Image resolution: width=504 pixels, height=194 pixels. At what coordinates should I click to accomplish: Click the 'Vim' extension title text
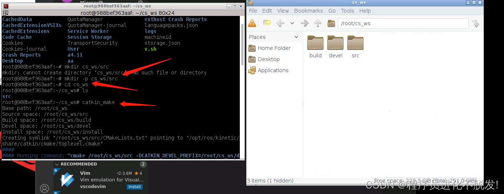click(x=85, y=173)
